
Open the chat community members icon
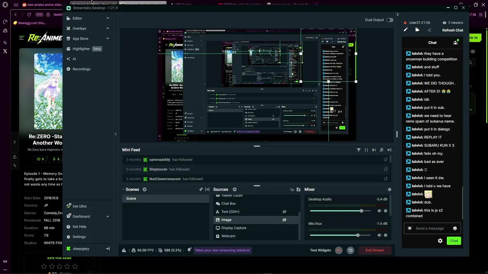[x=456, y=43]
